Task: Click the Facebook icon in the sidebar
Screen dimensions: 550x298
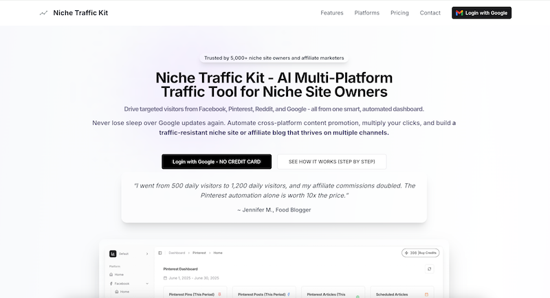Action: click(x=111, y=284)
